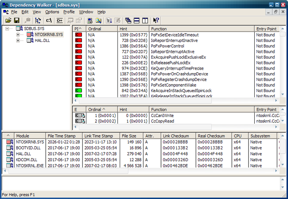Toggle Auto Expand tree option
The image size is (288, 199).
pyautogui.click(x=38, y=20)
